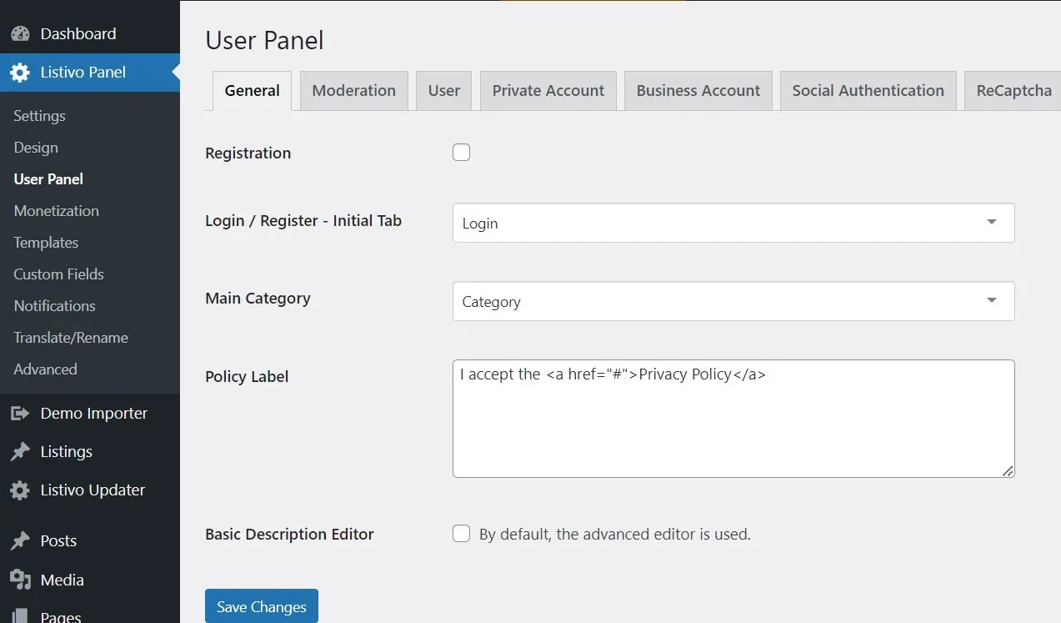Image resolution: width=1061 pixels, height=623 pixels.
Task: Open the Login / Register Initial Tab dropdown
Action: tap(733, 223)
